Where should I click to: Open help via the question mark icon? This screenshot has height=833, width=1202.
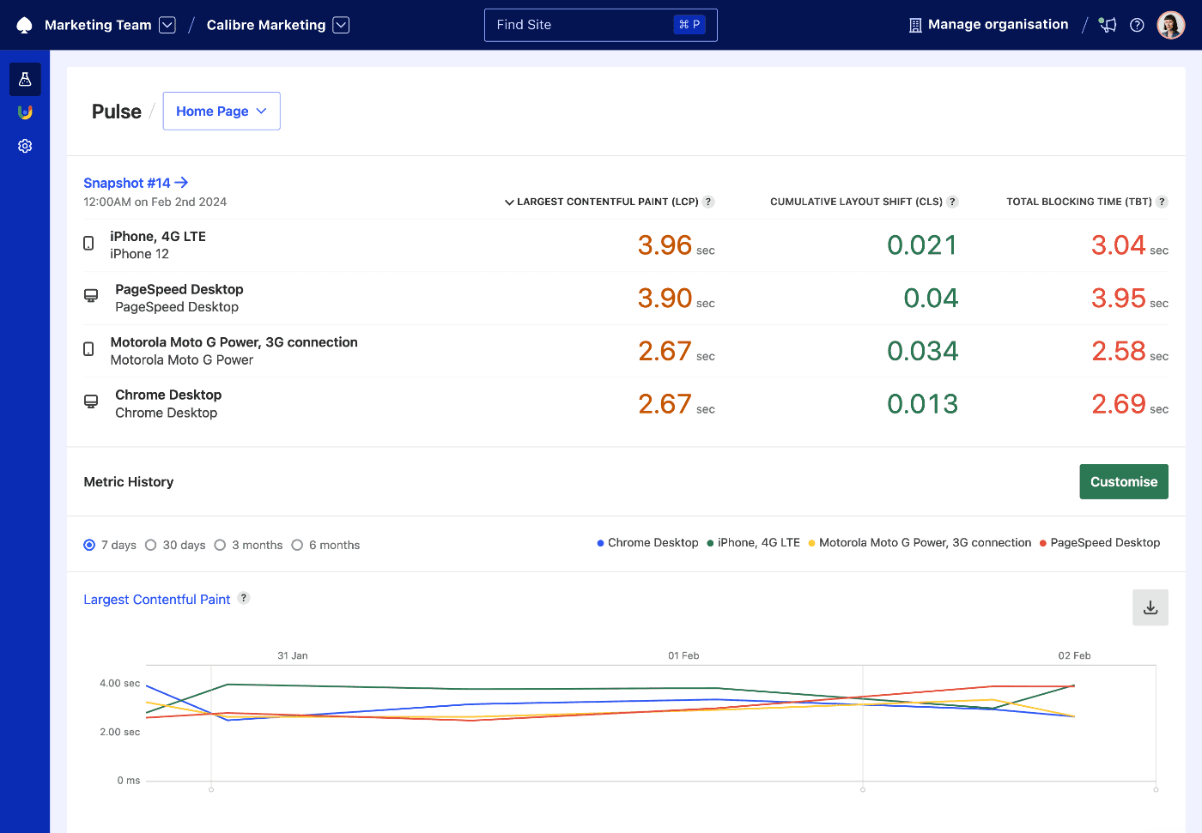tap(1137, 25)
